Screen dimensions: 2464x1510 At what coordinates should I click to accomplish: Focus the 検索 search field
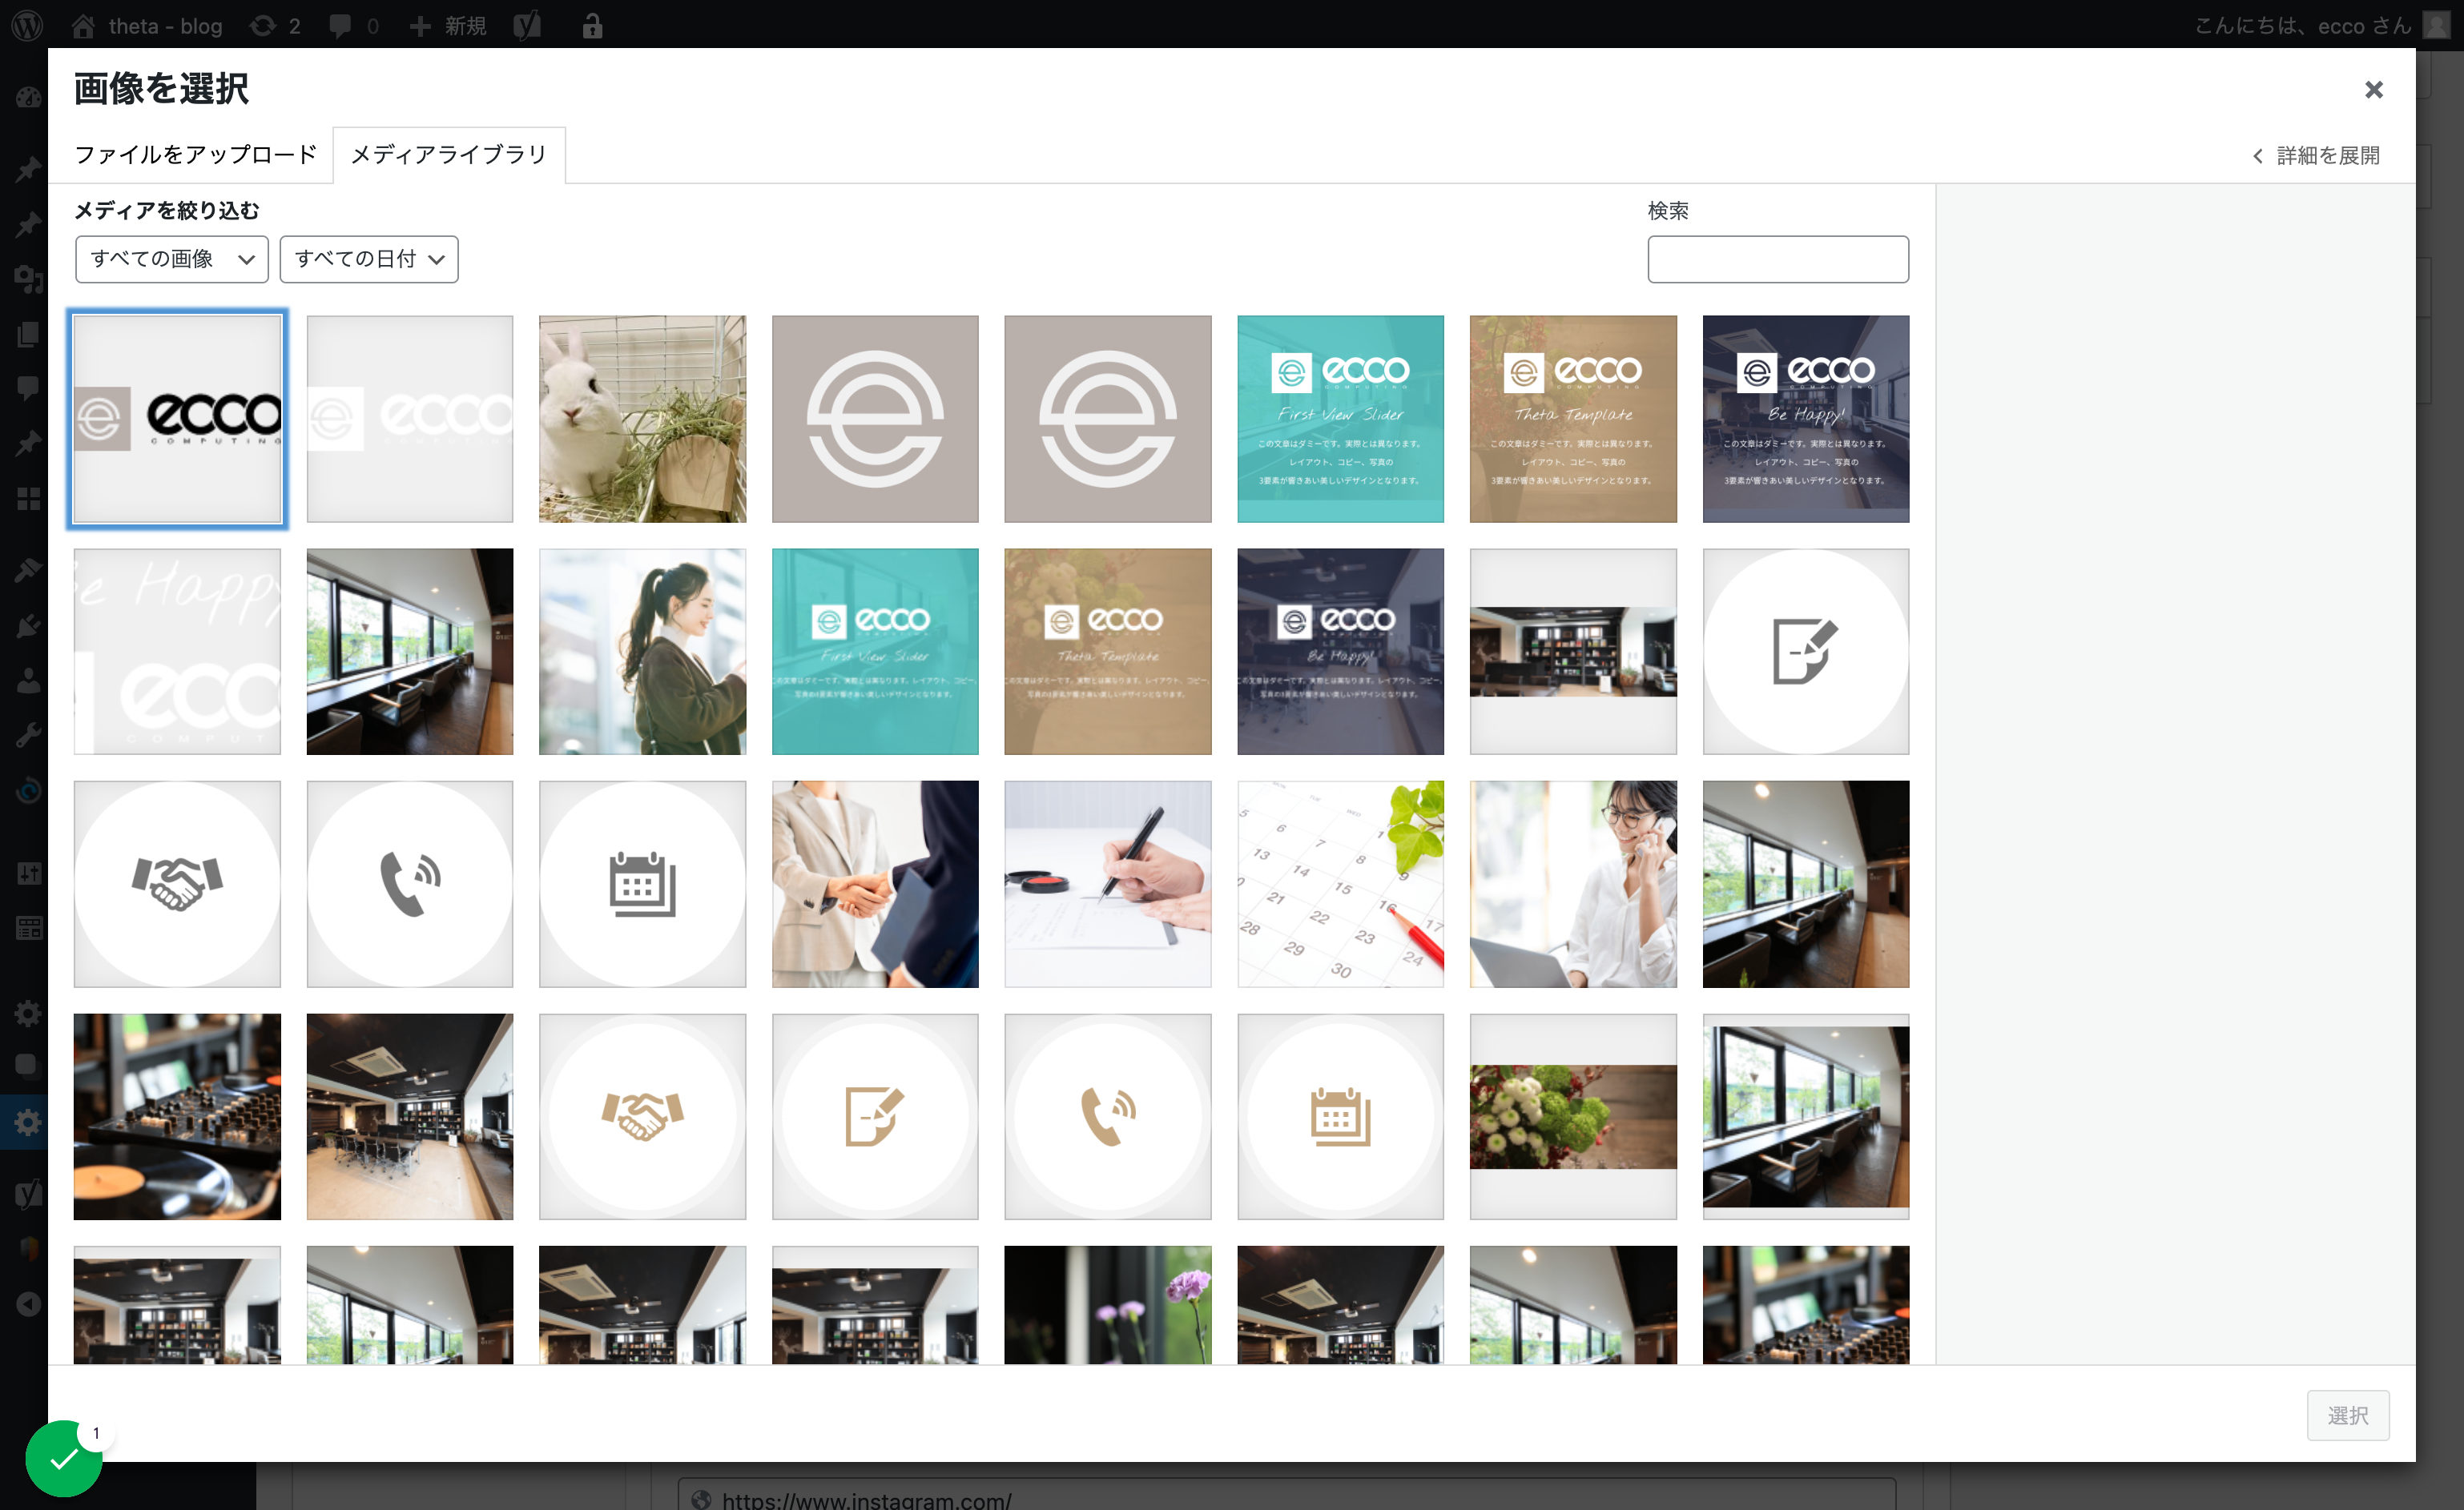[1777, 259]
